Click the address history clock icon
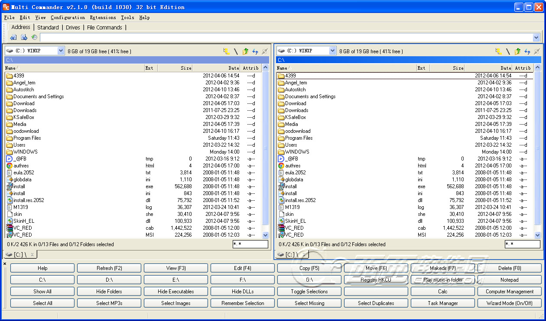The image size is (546, 321). click(34, 38)
